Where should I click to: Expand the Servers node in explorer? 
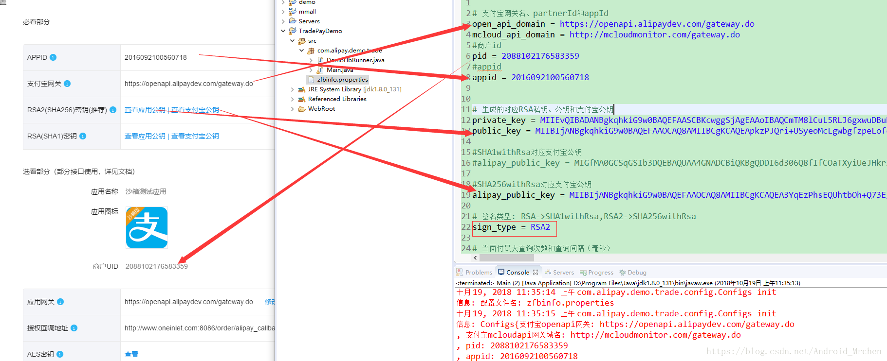click(283, 21)
